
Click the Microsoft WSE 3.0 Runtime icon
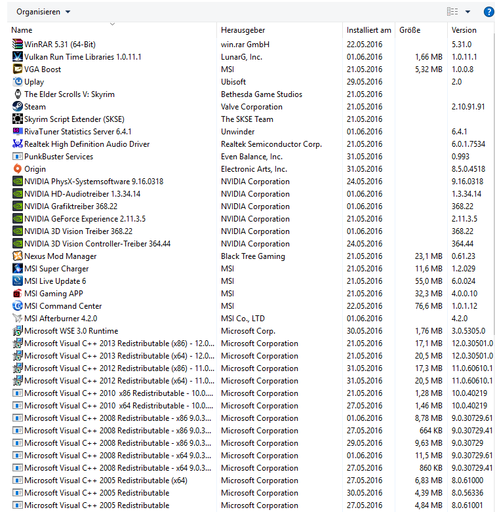[17, 330]
